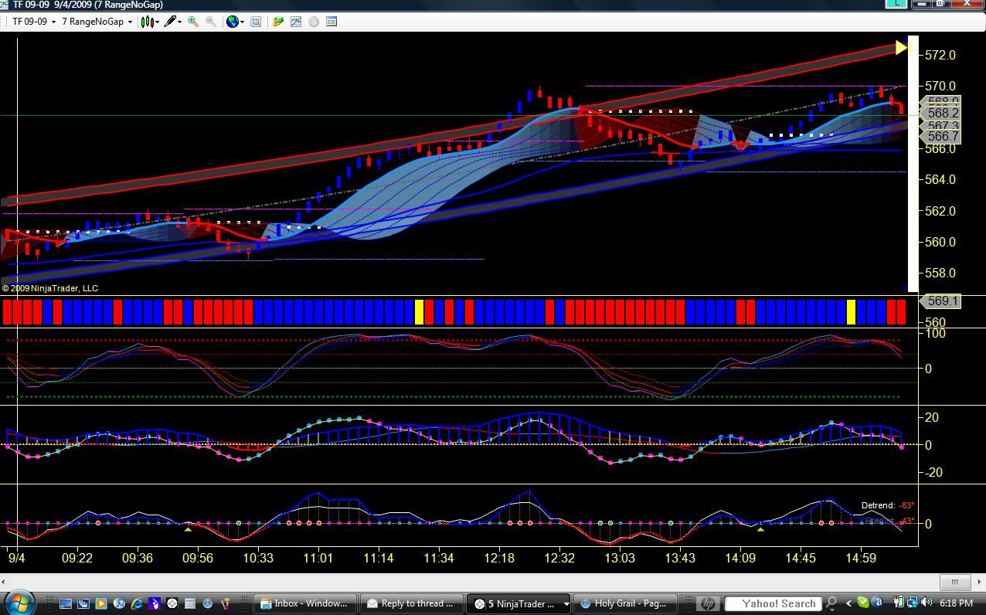This screenshot has height=615, width=986.
Task: Click the 12:32 time axis label
Action: (x=559, y=558)
